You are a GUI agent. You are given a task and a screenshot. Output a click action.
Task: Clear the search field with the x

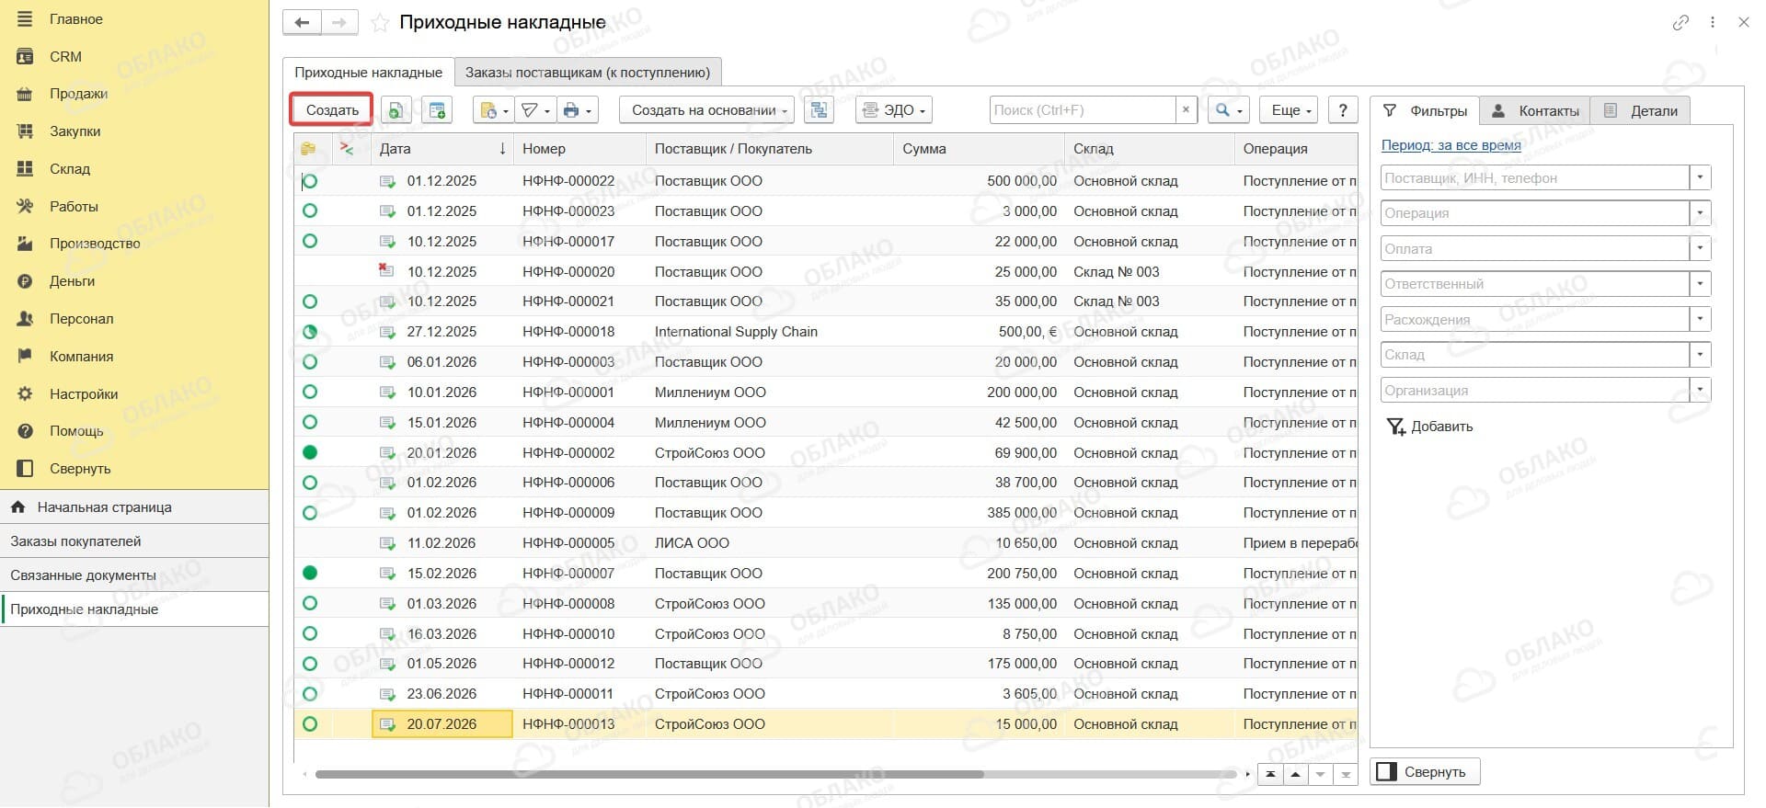(1186, 110)
